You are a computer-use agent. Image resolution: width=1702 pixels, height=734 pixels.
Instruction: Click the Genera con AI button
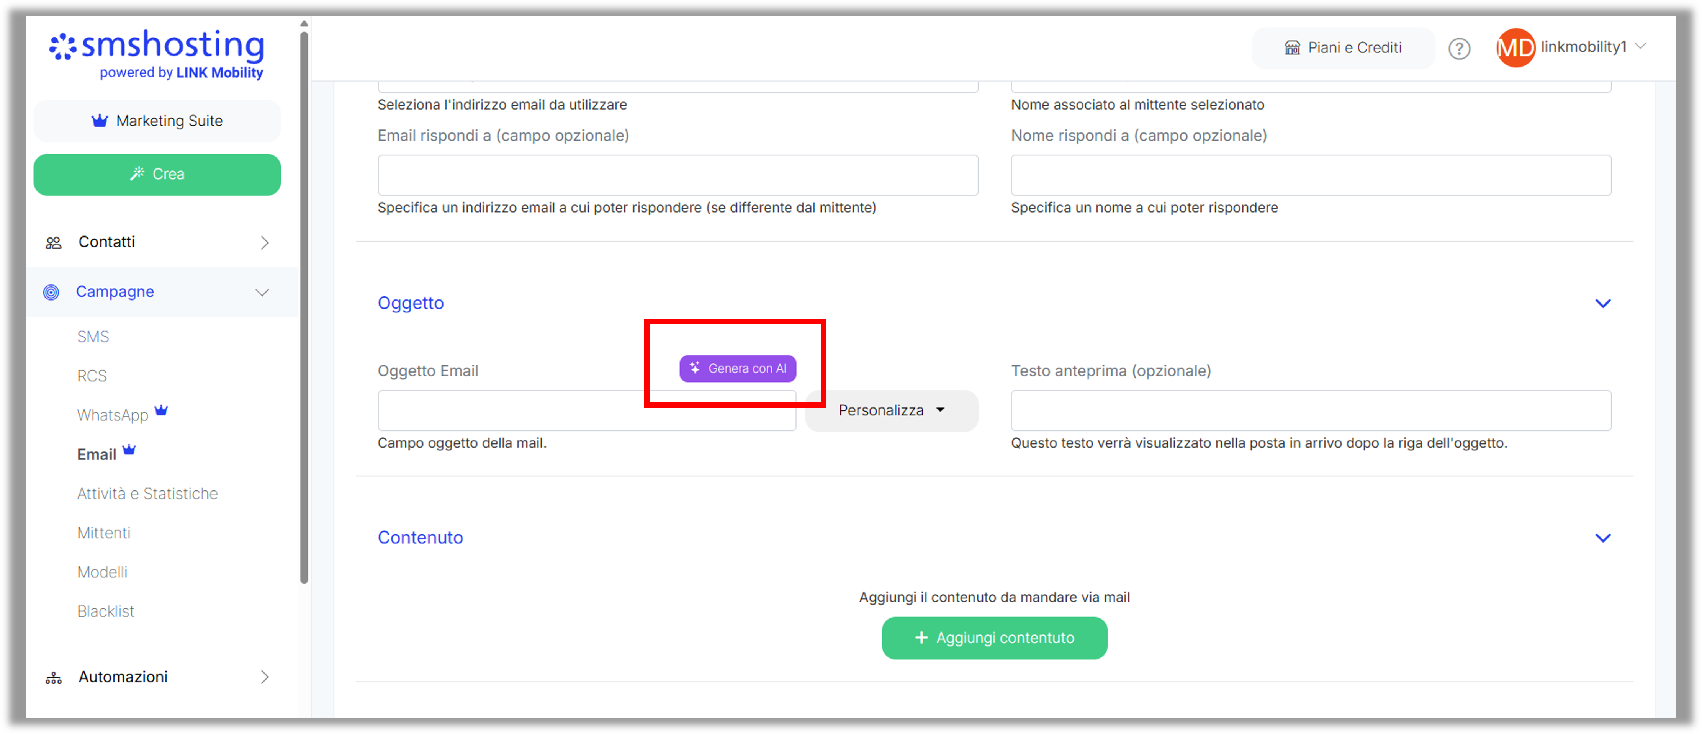737,368
